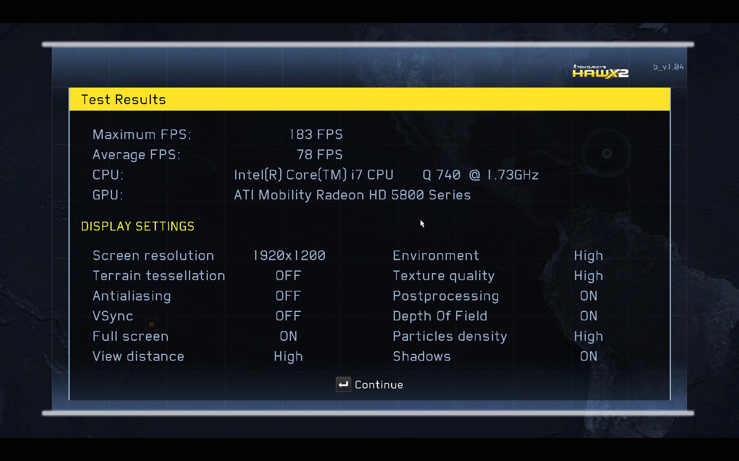
Task: Click the Terrain tessellation OFF value
Action: pyautogui.click(x=288, y=276)
